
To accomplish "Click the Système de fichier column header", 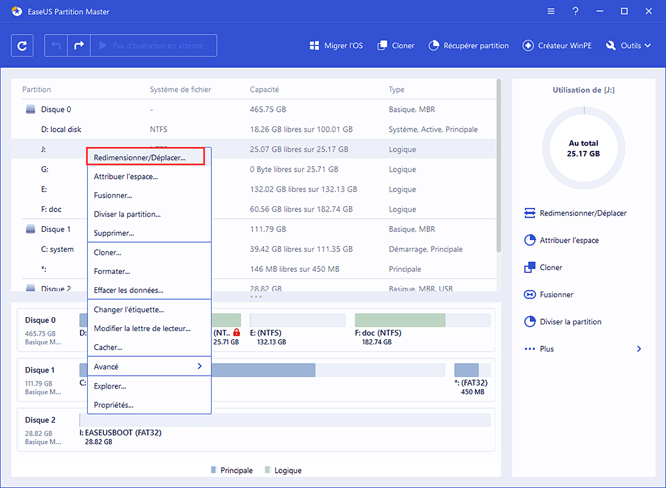I will (180, 90).
